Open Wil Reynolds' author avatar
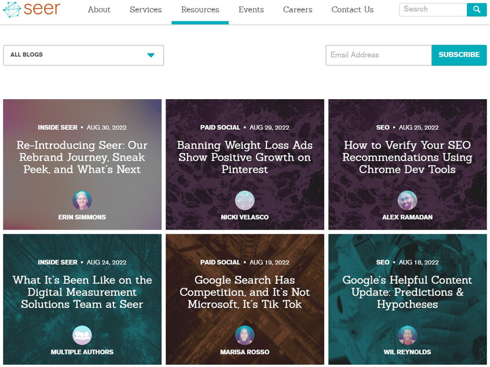The image size is (490, 367). (407, 335)
